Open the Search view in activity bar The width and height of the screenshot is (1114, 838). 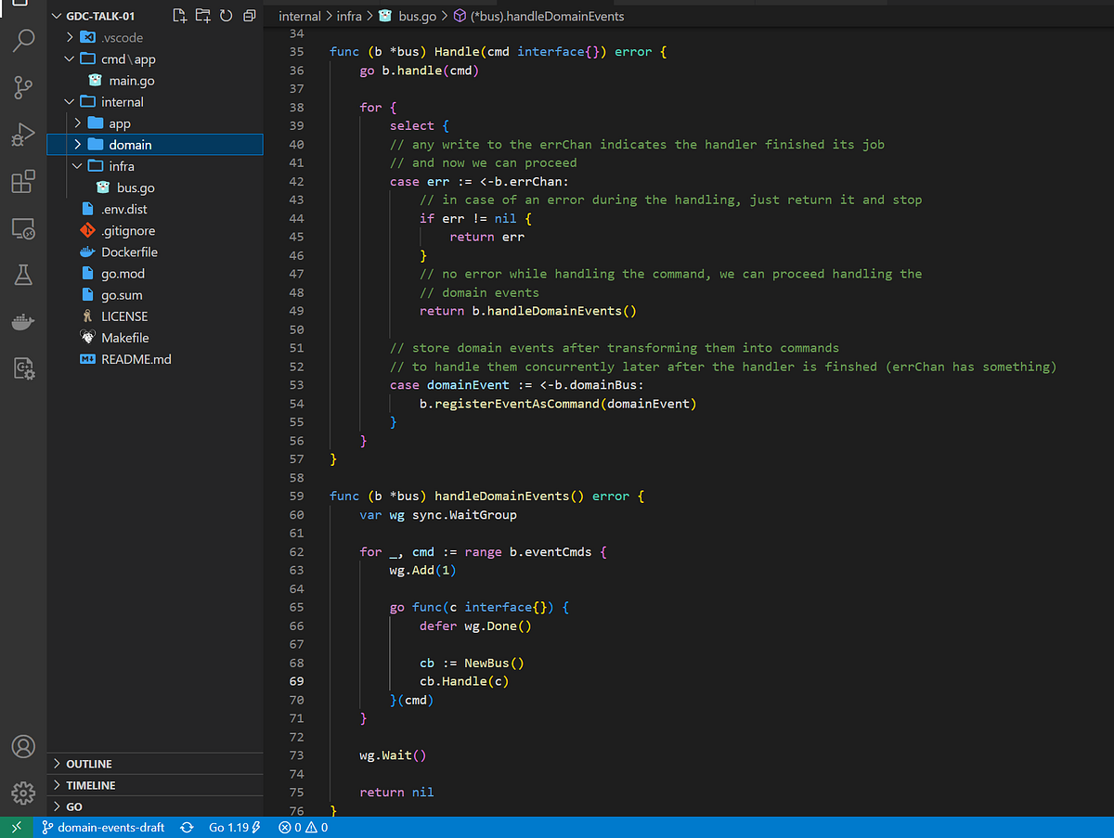click(23, 40)
